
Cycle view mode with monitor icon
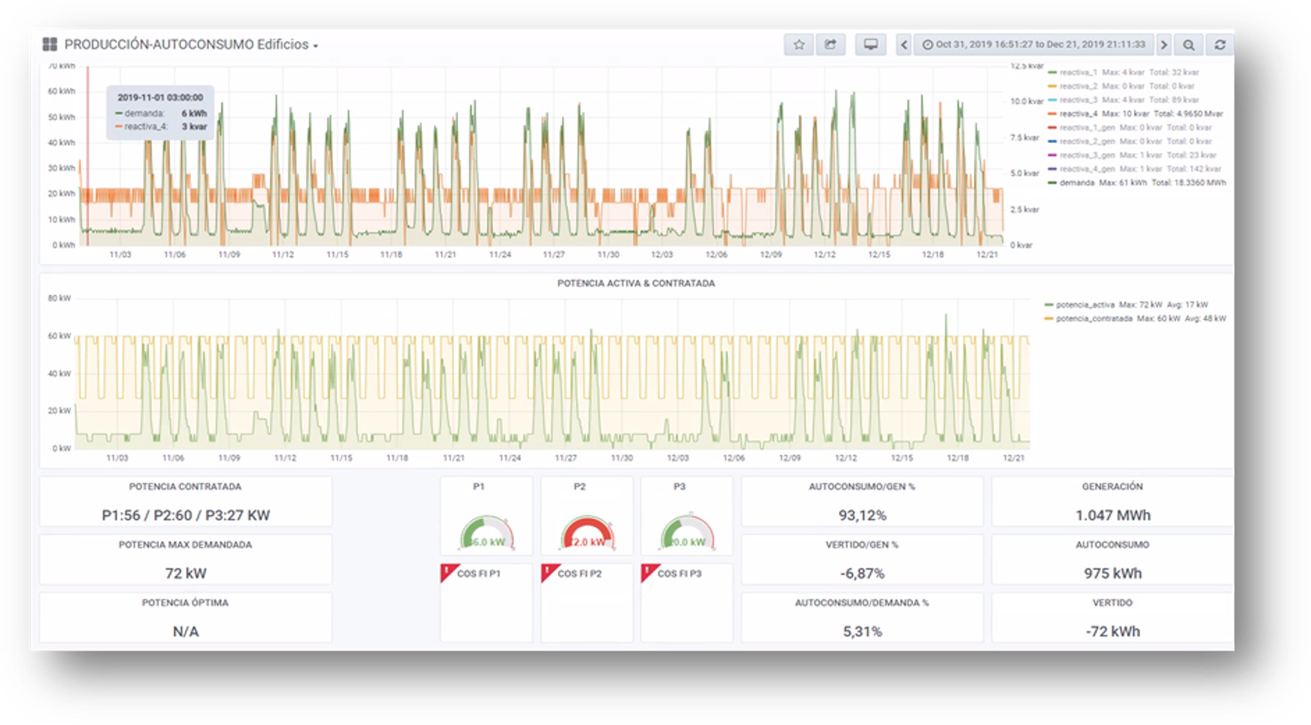click(871, 45)
